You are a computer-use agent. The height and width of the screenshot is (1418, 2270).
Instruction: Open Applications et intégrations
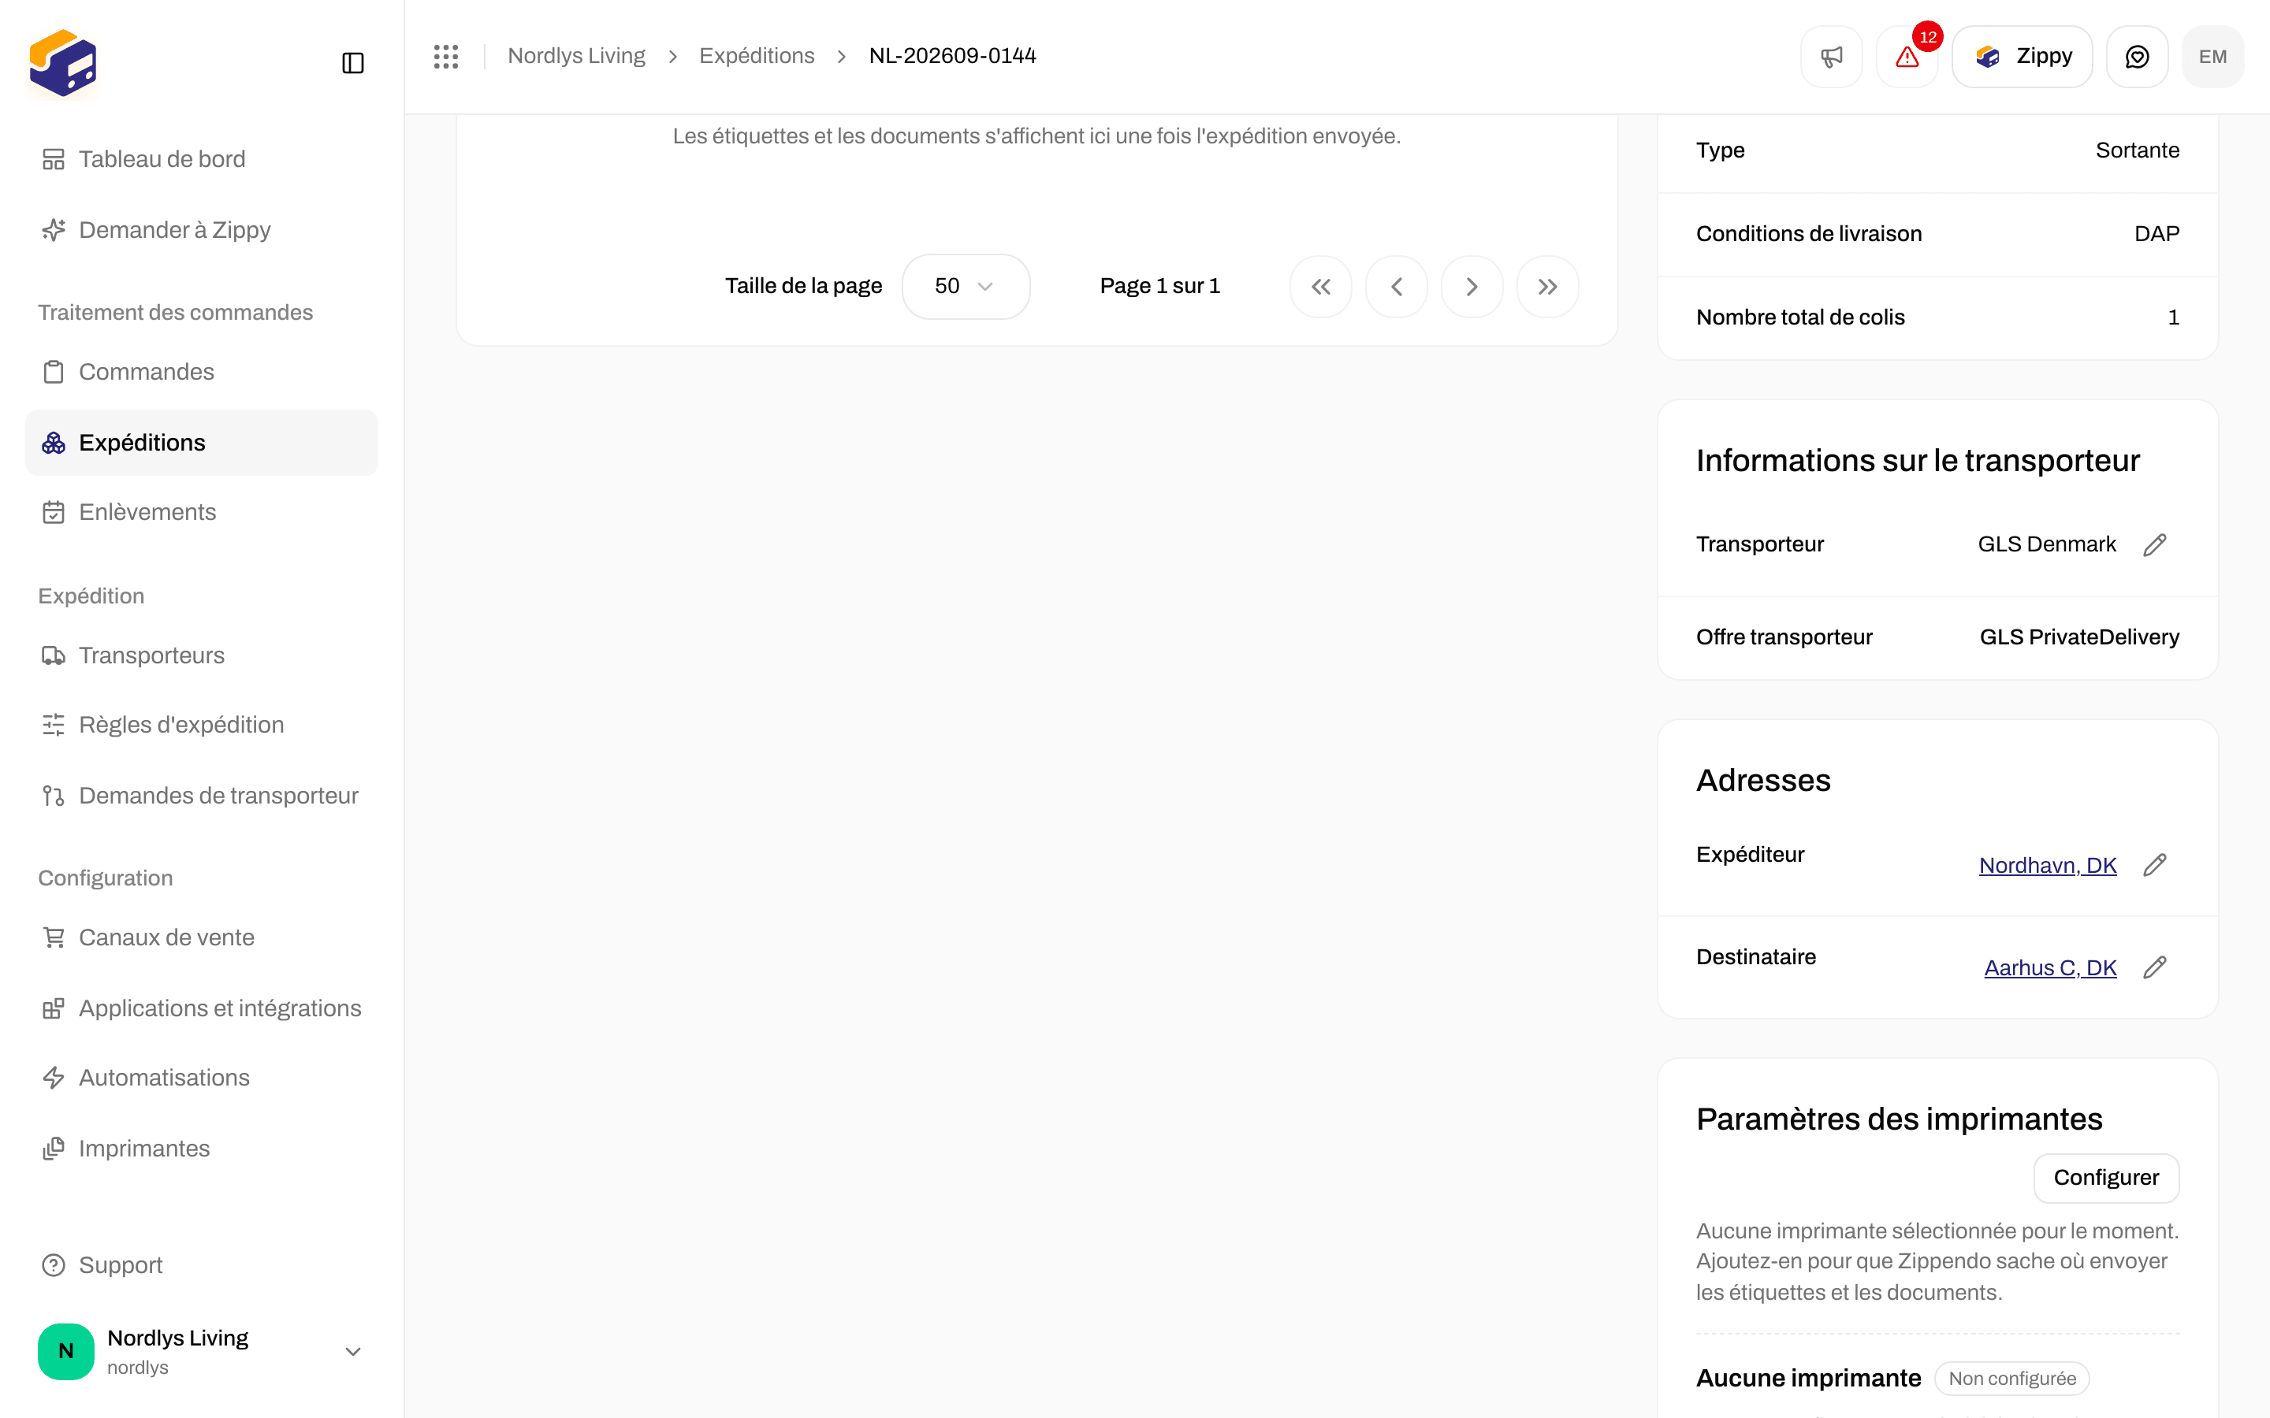[202, 1008]
